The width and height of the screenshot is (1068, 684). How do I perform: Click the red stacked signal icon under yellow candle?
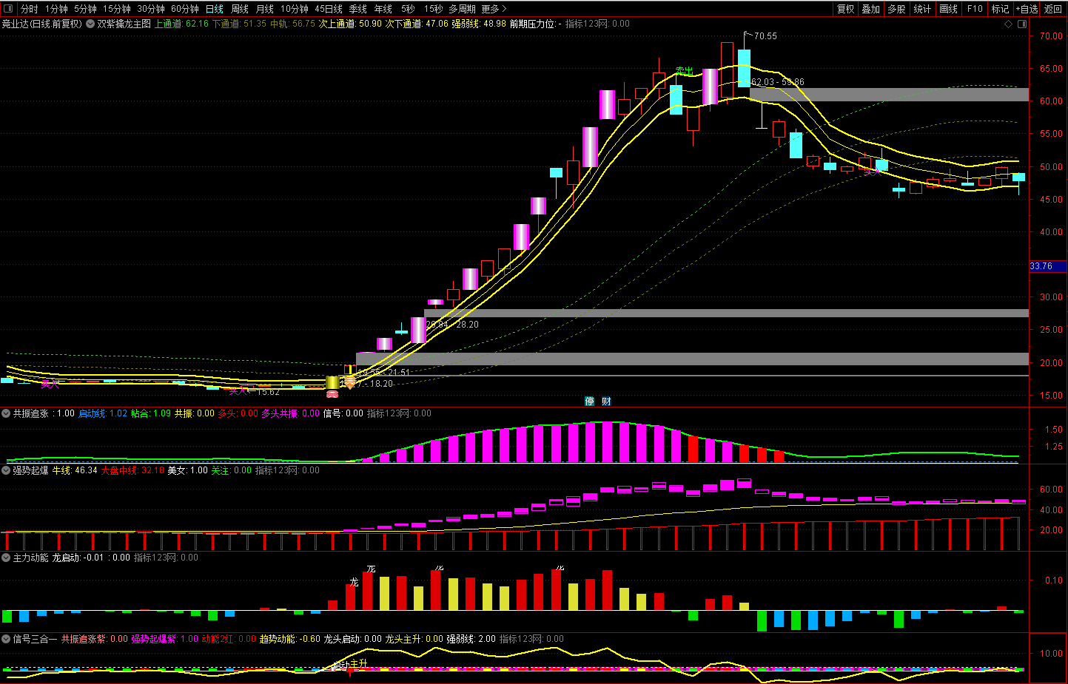coord(332,394)
